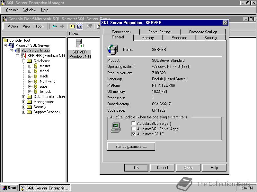
Task: Open the View menu
Action: tap(27, 26)
